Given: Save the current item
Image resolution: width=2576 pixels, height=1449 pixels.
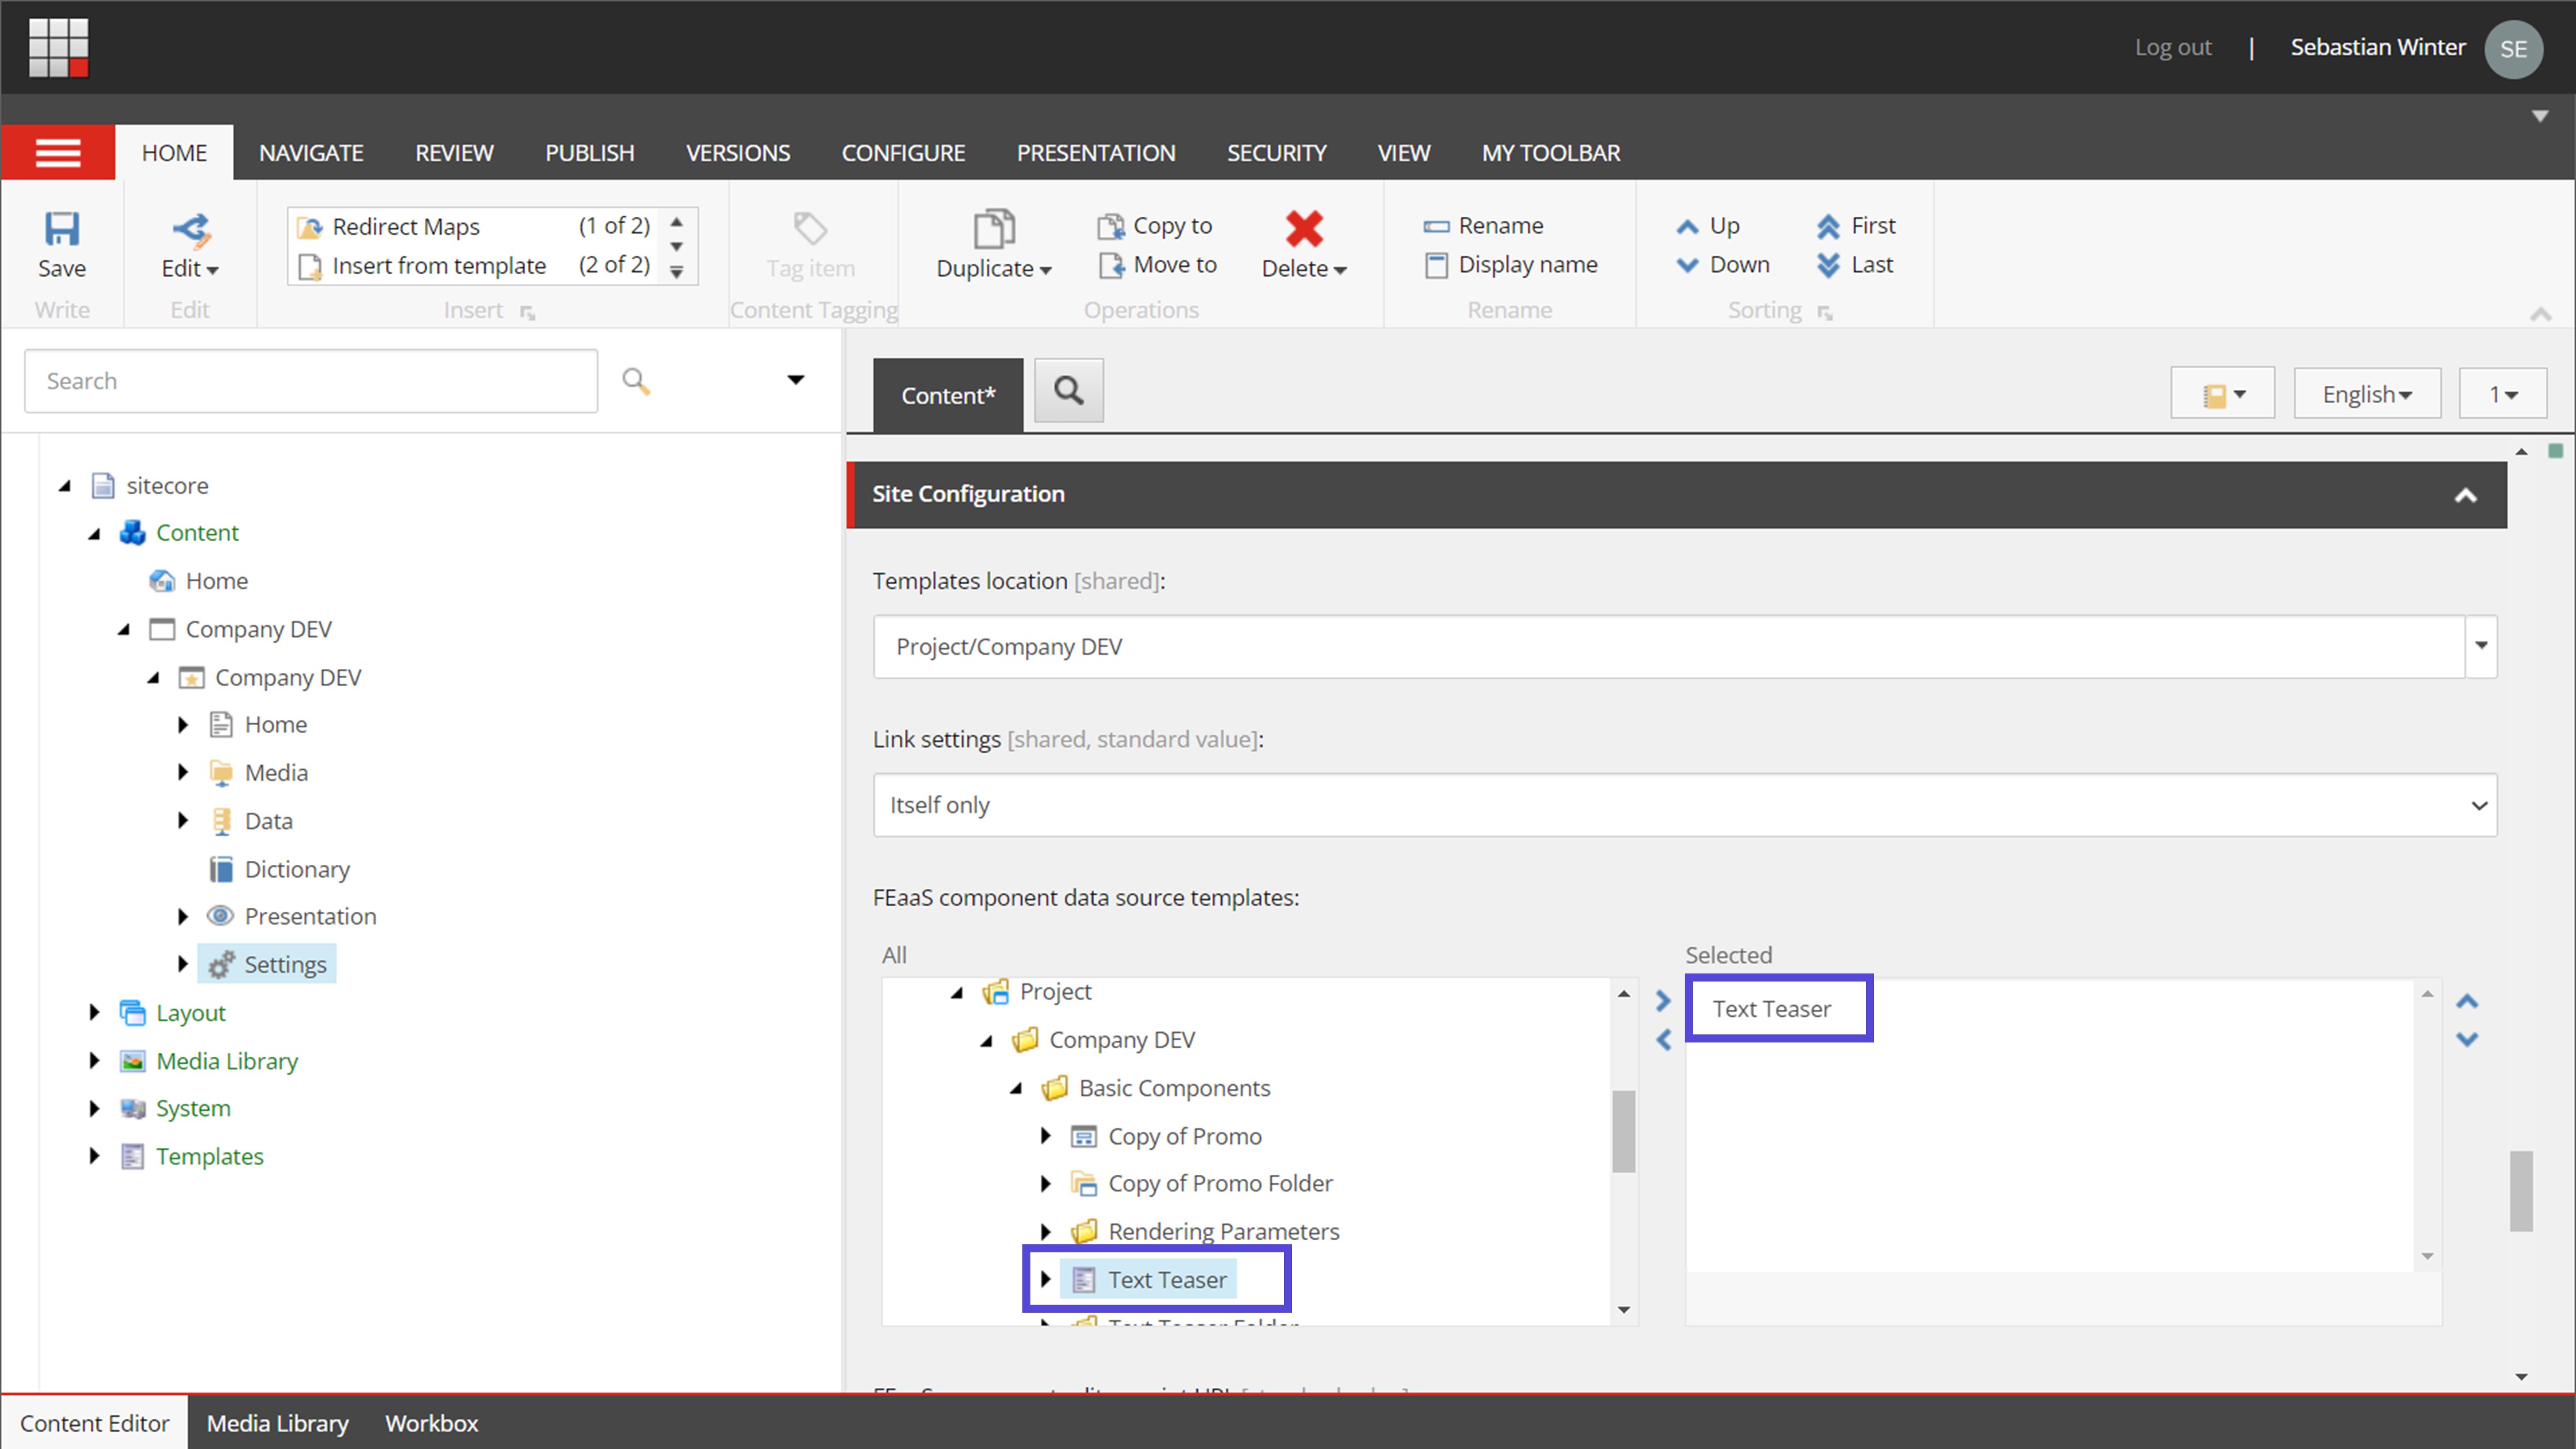Looking at the screenshot, I should [62, 245].
